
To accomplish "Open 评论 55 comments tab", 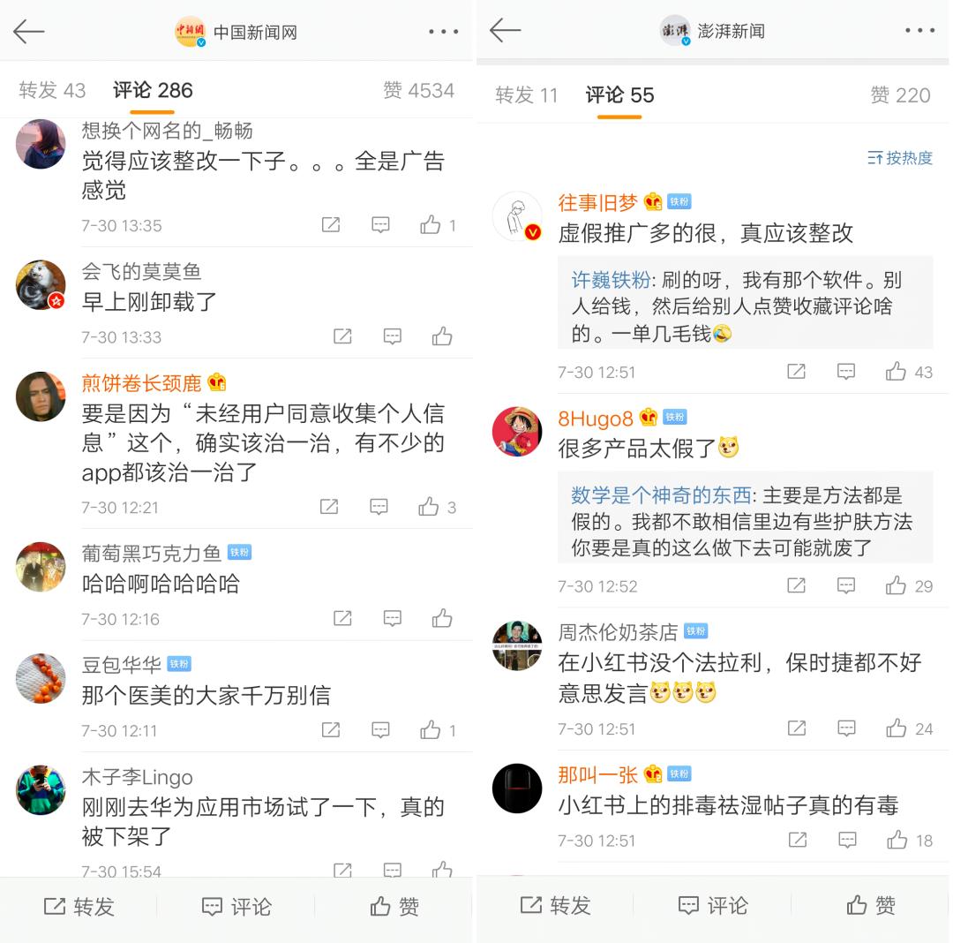I will click(619, 95).
